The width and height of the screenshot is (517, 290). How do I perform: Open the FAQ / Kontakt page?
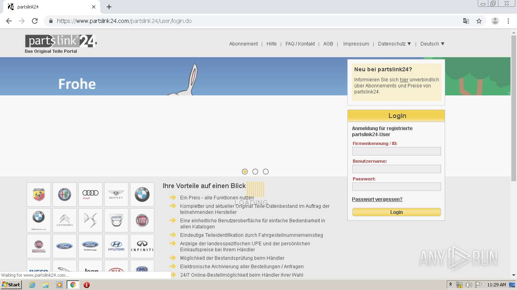point(300,44)
